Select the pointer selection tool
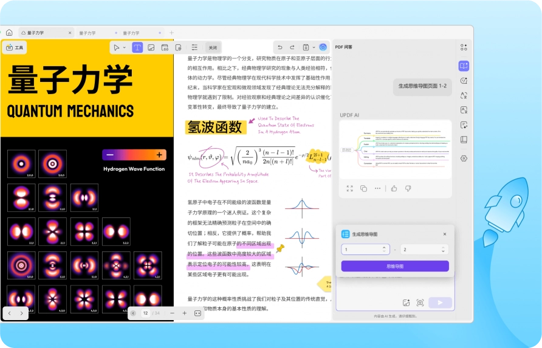The width and height of the screenshot is (542, 348). tap(117, 47)
